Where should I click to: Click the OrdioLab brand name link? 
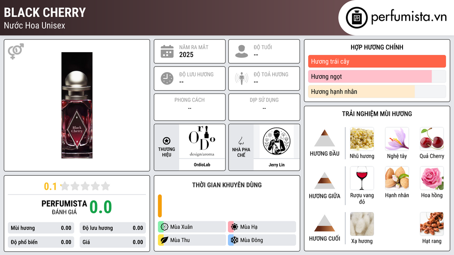(202, 165)
